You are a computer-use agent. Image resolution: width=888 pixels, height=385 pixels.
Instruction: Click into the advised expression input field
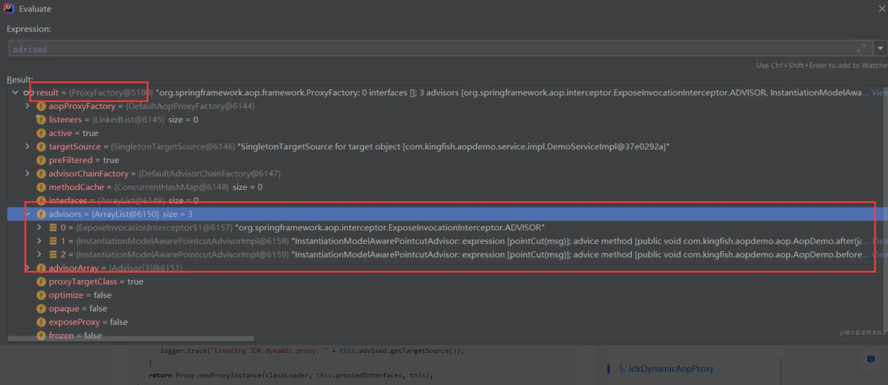[x=426, y=49]
